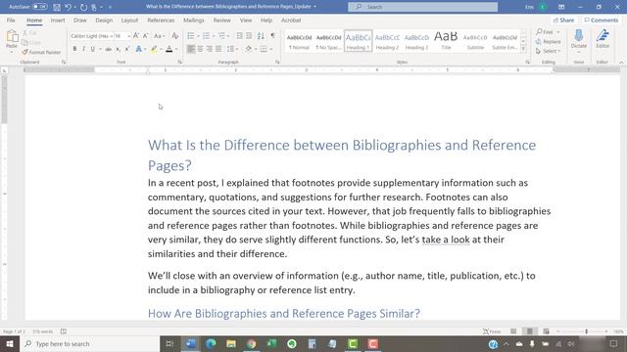
Task: Toggle Show/Hide paragraph marks
Action: [x=272, y=36]
